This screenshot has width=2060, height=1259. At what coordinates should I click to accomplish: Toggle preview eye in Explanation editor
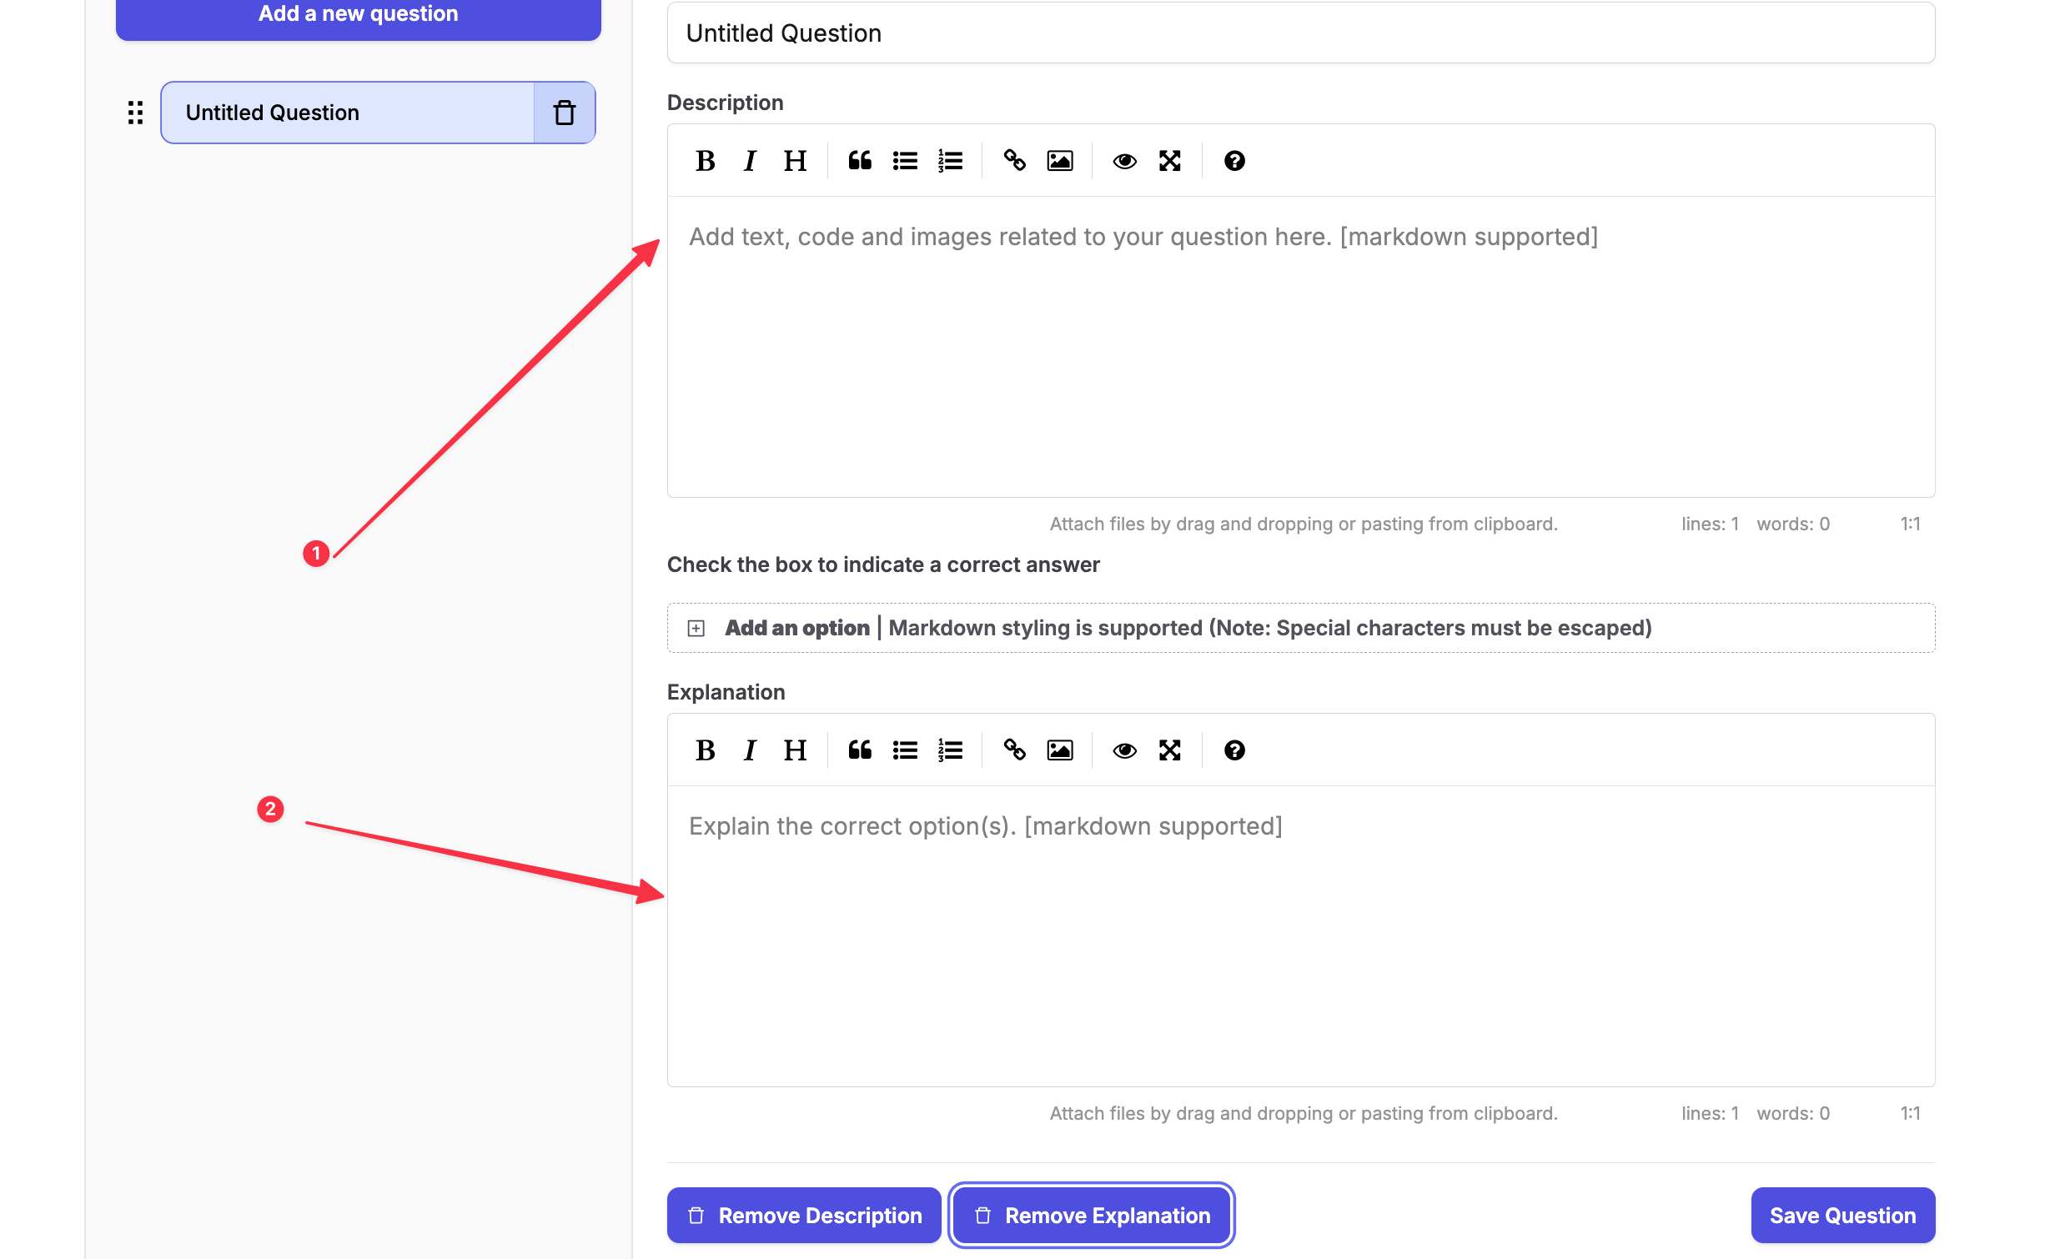pos(1124,750)
